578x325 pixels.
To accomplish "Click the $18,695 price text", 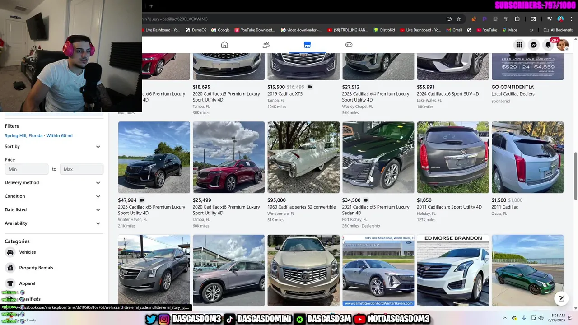I will (x=201, y=87).
